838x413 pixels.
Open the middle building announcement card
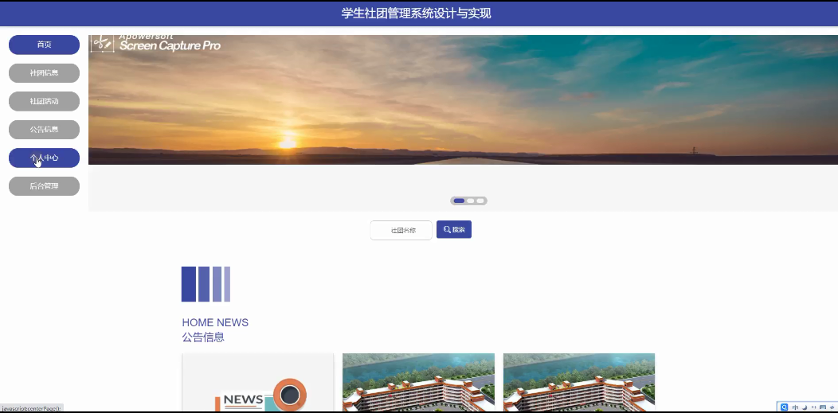click(418, 382)
